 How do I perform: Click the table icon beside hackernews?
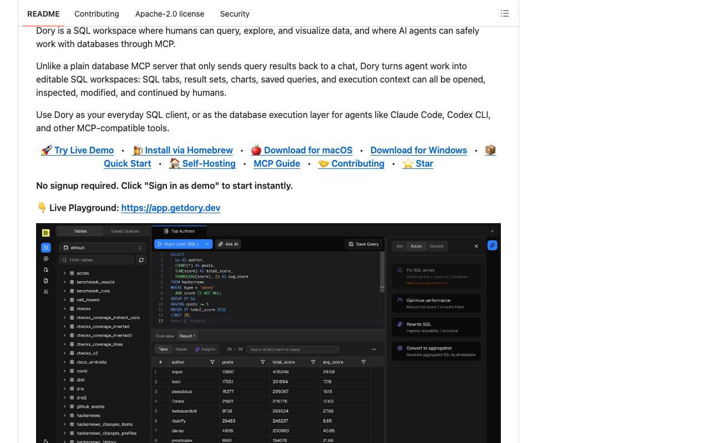pos(72,415)
